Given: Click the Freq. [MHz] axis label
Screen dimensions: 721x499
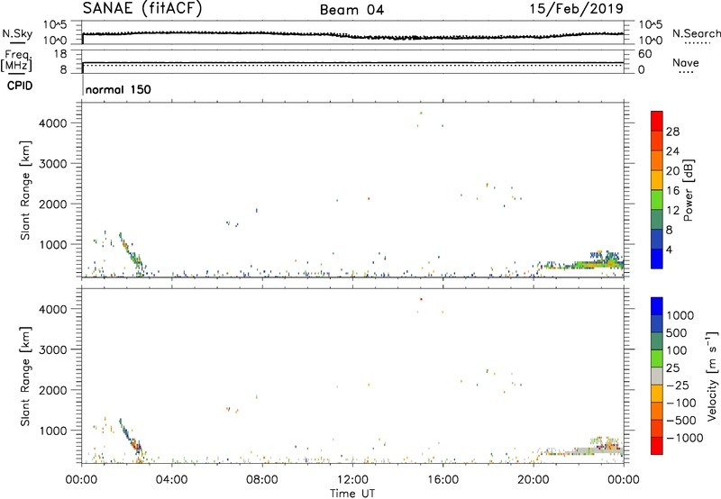Looking at the screenshot, I should [17, 60].
